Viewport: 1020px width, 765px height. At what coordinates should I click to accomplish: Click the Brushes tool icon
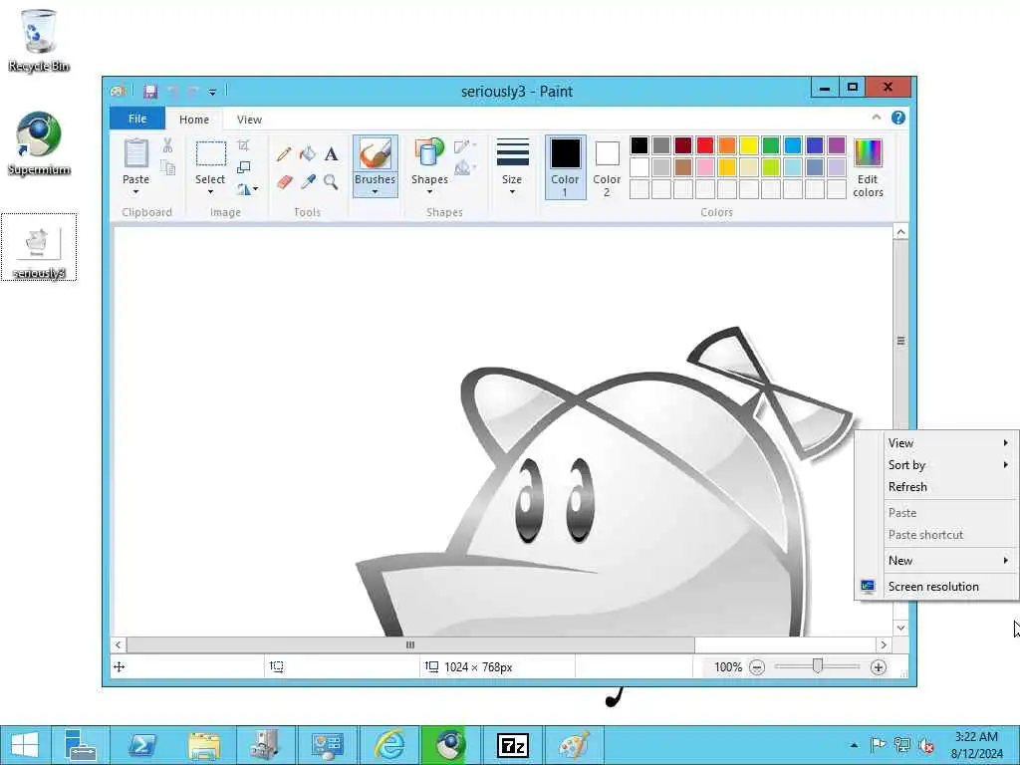pyautogui.click(x=376, y=154)
